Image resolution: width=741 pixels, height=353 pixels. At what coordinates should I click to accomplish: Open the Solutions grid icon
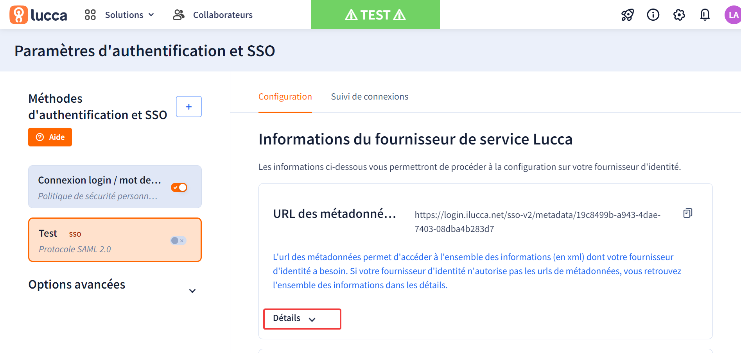[90, 15]
